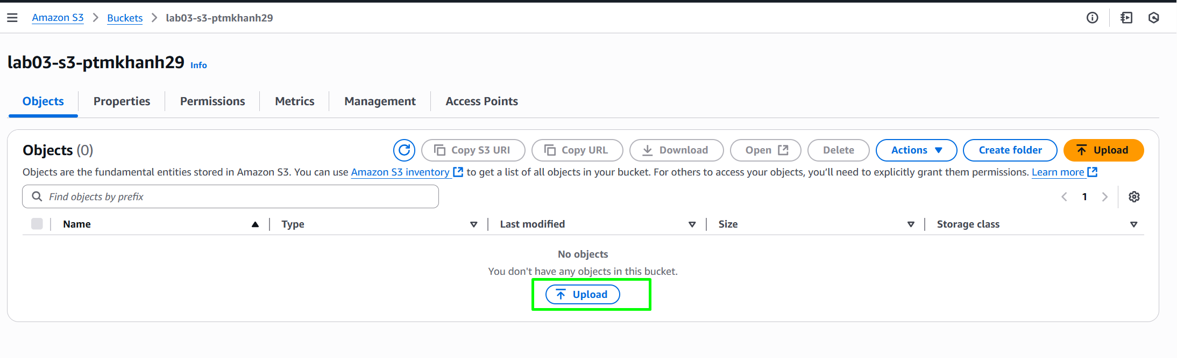Image resolution: width=1177 pixels, height=358 pixels.
Task: Expand the Actions dropdown
Action: (x=916, y=150)
